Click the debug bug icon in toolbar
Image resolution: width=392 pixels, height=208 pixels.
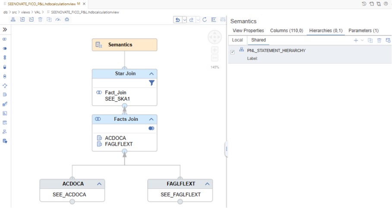(x=67, y=20)
